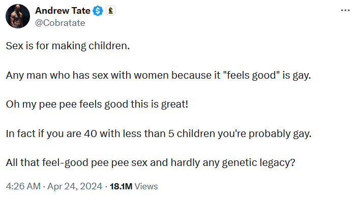Click the dot separator before 18.1M Views
Image resolution: width=357 pixels, height=200 pixels.
point(106,187)
